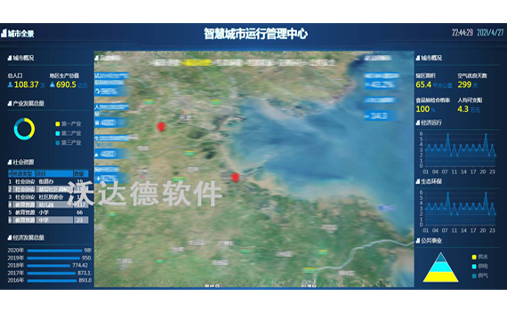
Task: Select the red map marker near the coast
Action: tap(235, 177)
